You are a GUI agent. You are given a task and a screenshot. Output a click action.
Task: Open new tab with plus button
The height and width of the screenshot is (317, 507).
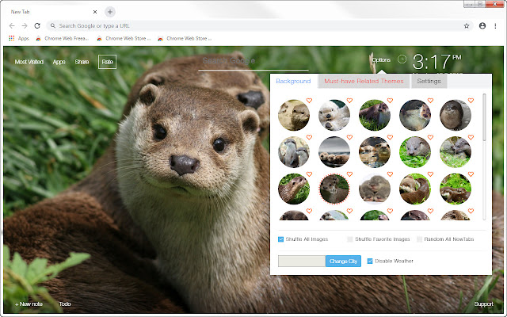click(110, 12)
